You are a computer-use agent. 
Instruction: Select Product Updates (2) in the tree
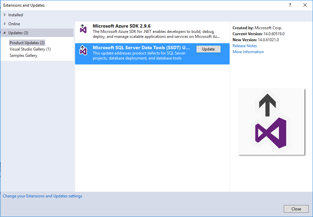[x=27, y=43]
